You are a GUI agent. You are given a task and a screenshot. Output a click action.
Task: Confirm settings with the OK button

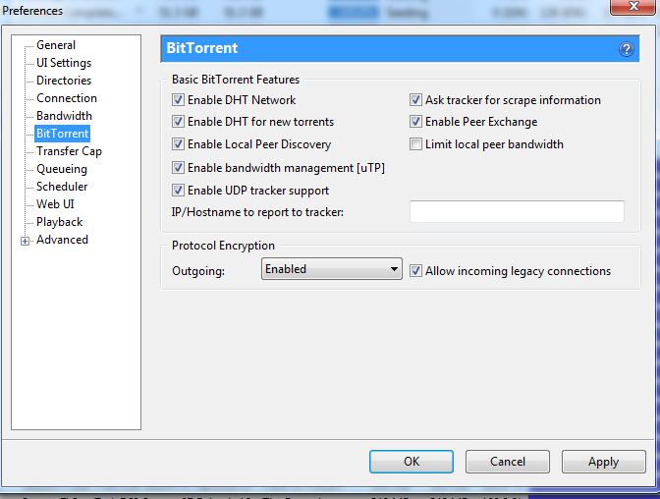point(412,462)
